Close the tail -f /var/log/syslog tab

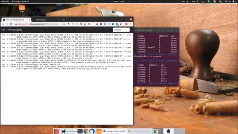29,20
